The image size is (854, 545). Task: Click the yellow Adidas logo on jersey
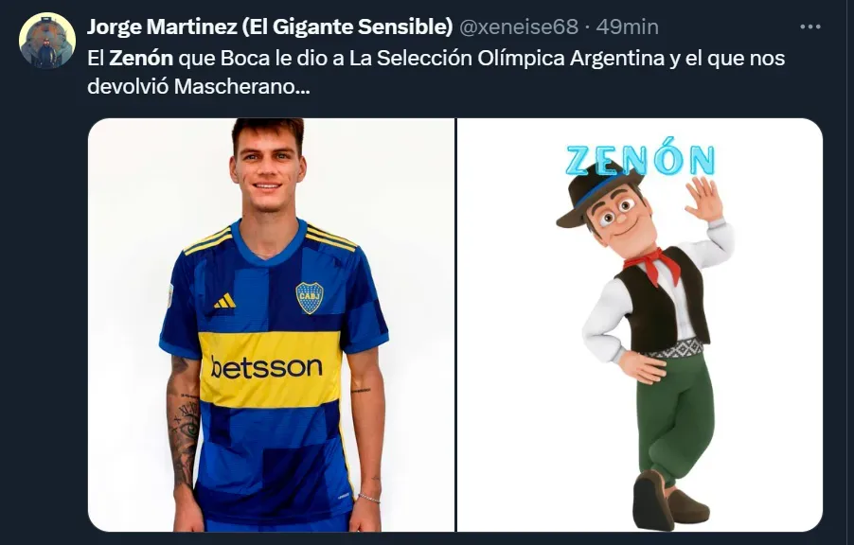pos(224,301)
